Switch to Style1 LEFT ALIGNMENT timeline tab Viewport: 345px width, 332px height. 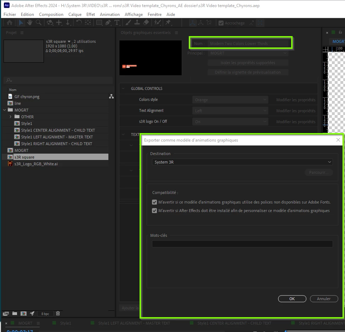click(x=134, y=323)
